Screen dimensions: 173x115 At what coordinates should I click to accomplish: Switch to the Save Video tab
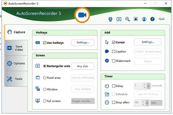tap(16, 48)
